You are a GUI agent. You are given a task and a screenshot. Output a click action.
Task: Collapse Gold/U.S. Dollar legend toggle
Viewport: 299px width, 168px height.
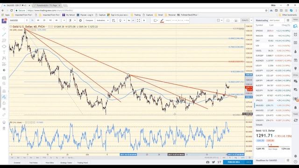(x=11, y=27)
